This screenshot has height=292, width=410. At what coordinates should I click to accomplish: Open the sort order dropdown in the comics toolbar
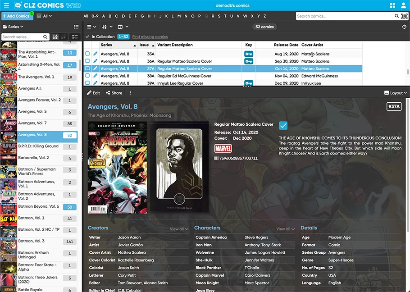pos(107,27)
